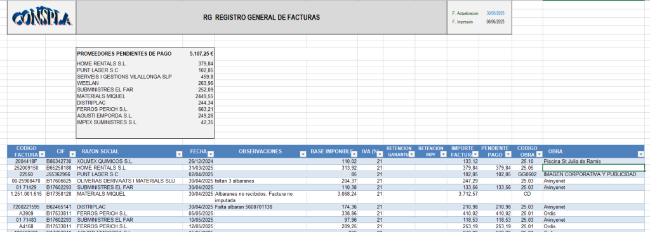Viewport: 650px width, 232px height.
Task: Select the F. Actualizacion date 30/05/2025
Action: coord(494,14)
